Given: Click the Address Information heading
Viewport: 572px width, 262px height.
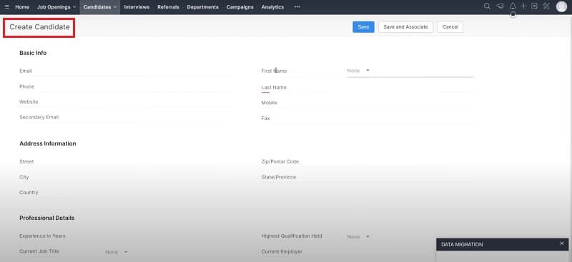Looking at the screenshot, I should tap(48, 143).
